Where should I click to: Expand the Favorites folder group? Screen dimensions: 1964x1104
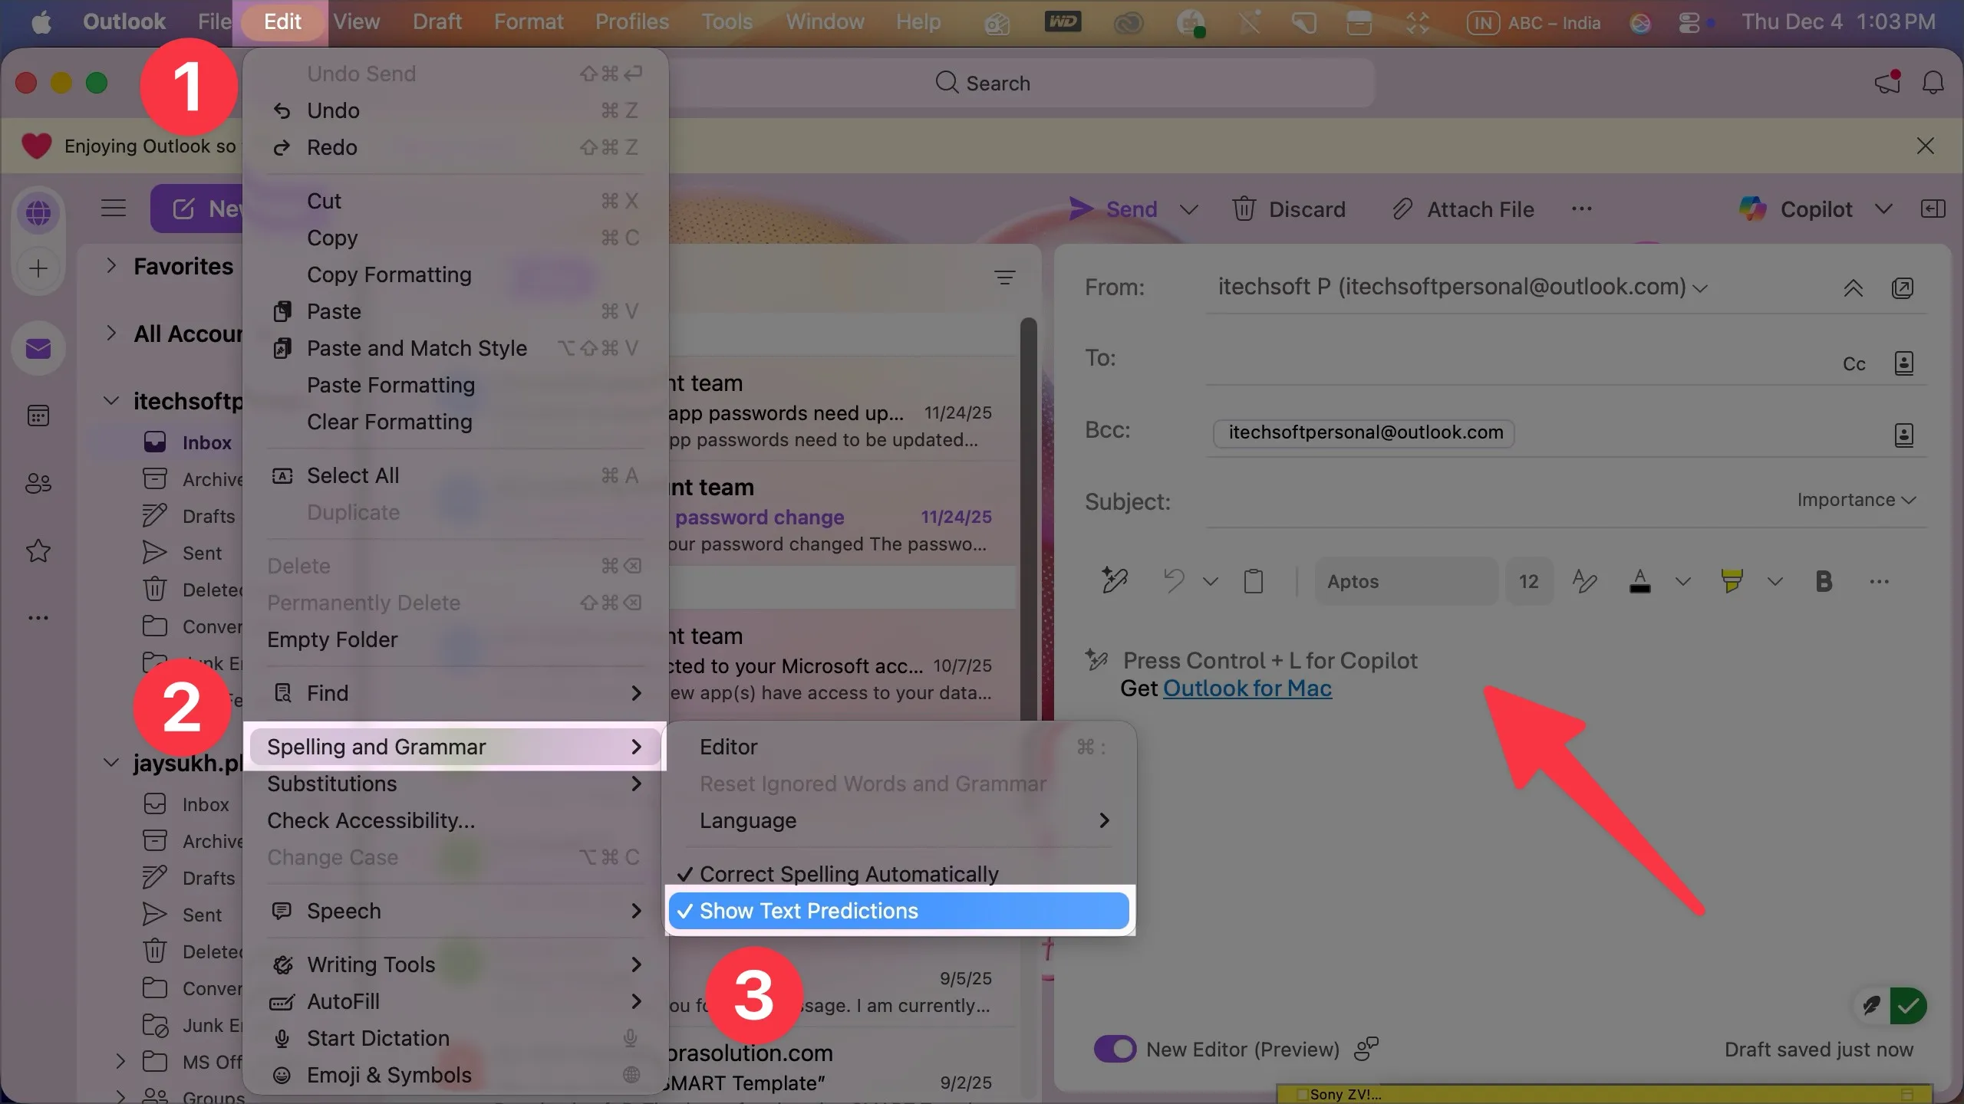[112, 266]
